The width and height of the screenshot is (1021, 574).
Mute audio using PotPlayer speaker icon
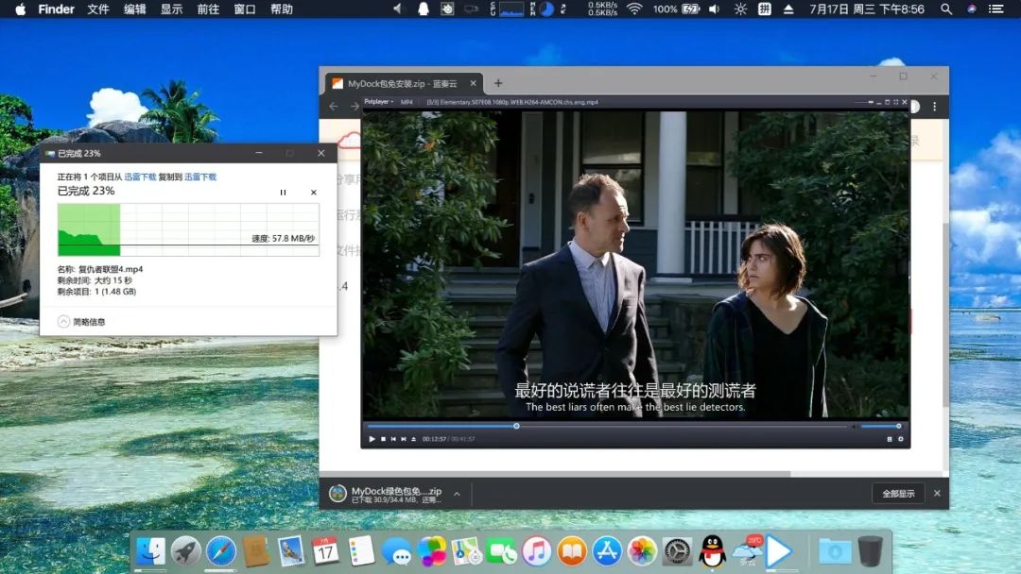(x=854, y=427)
